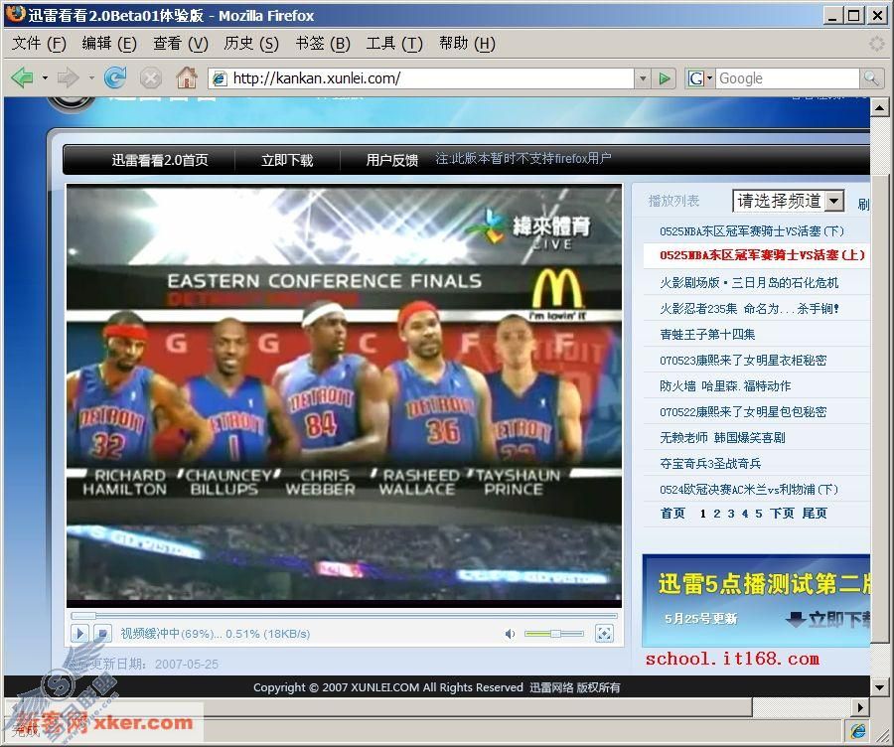Play 青蛙王子第十四集
Screen dimensions: 894x747
(x=707, y=334)
